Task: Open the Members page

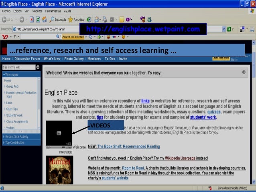Action: pyautogui.click(x=94, y=59)
